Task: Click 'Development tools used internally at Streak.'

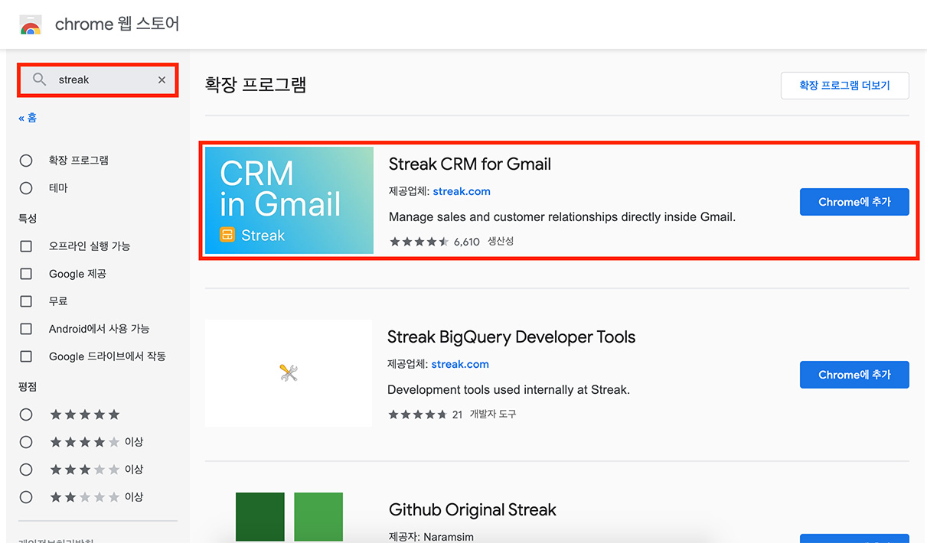Action: point(508,390)
